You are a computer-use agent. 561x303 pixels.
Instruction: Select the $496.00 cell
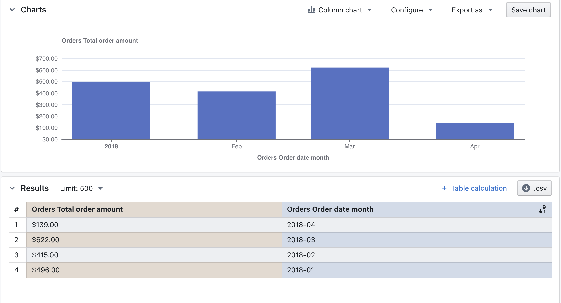click(154, 270)
